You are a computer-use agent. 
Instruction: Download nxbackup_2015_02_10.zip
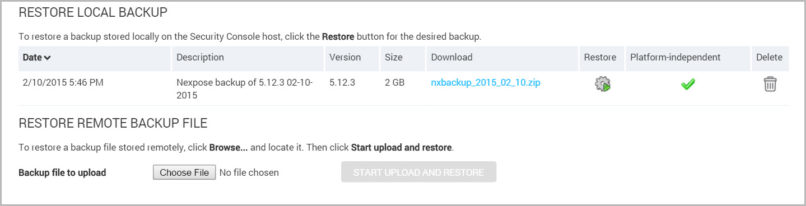(486, 83)
